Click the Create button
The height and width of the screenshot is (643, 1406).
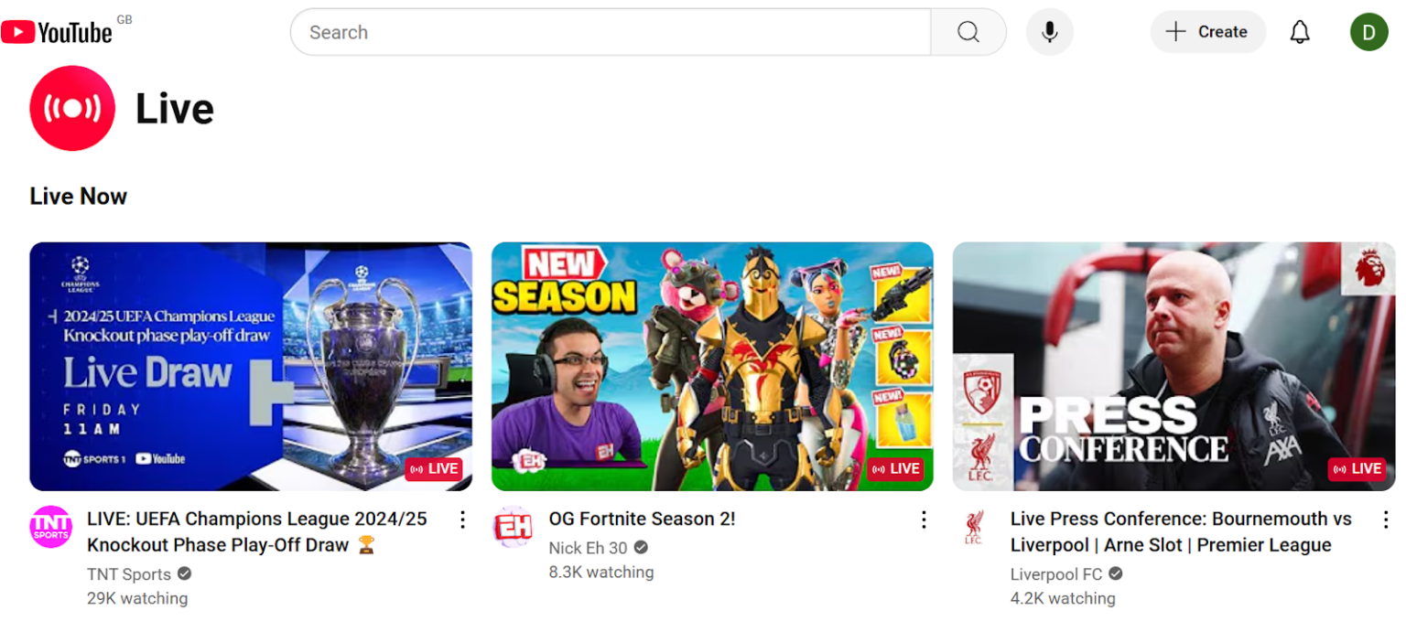[x=1207, y=32]
